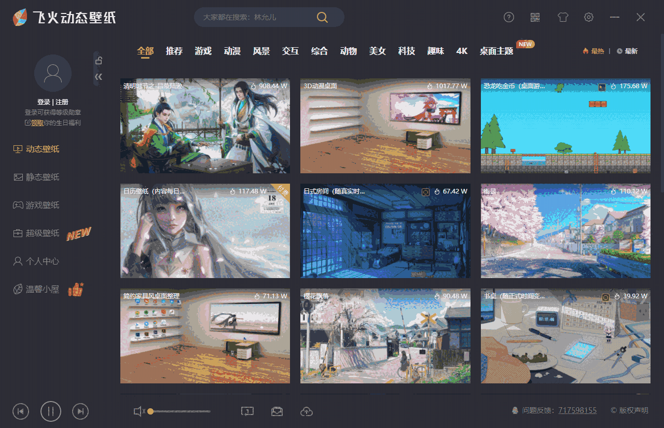The image size is (664, 428).
Task: Open the 日历壁纸 wallpaper thumbnail
Action: coord(205,231)
